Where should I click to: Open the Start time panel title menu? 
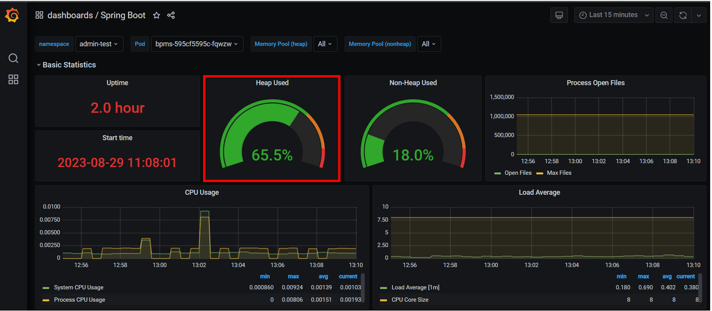tap(118, 138)
